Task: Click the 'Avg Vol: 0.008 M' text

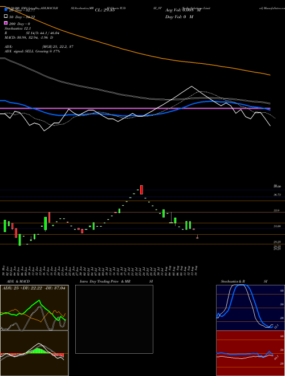Action: tap(183, 10)
